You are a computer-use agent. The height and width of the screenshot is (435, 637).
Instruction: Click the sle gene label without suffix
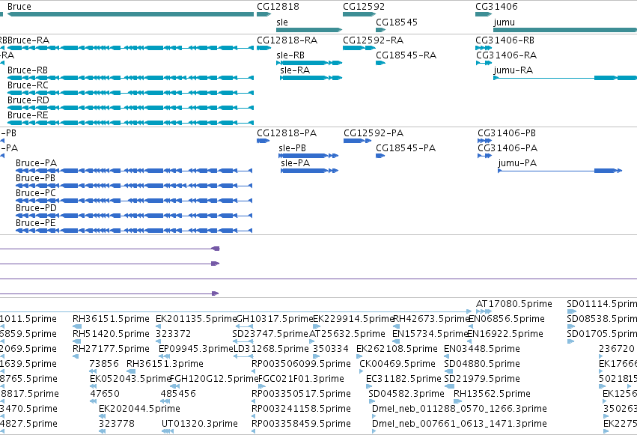pos(282,22)
